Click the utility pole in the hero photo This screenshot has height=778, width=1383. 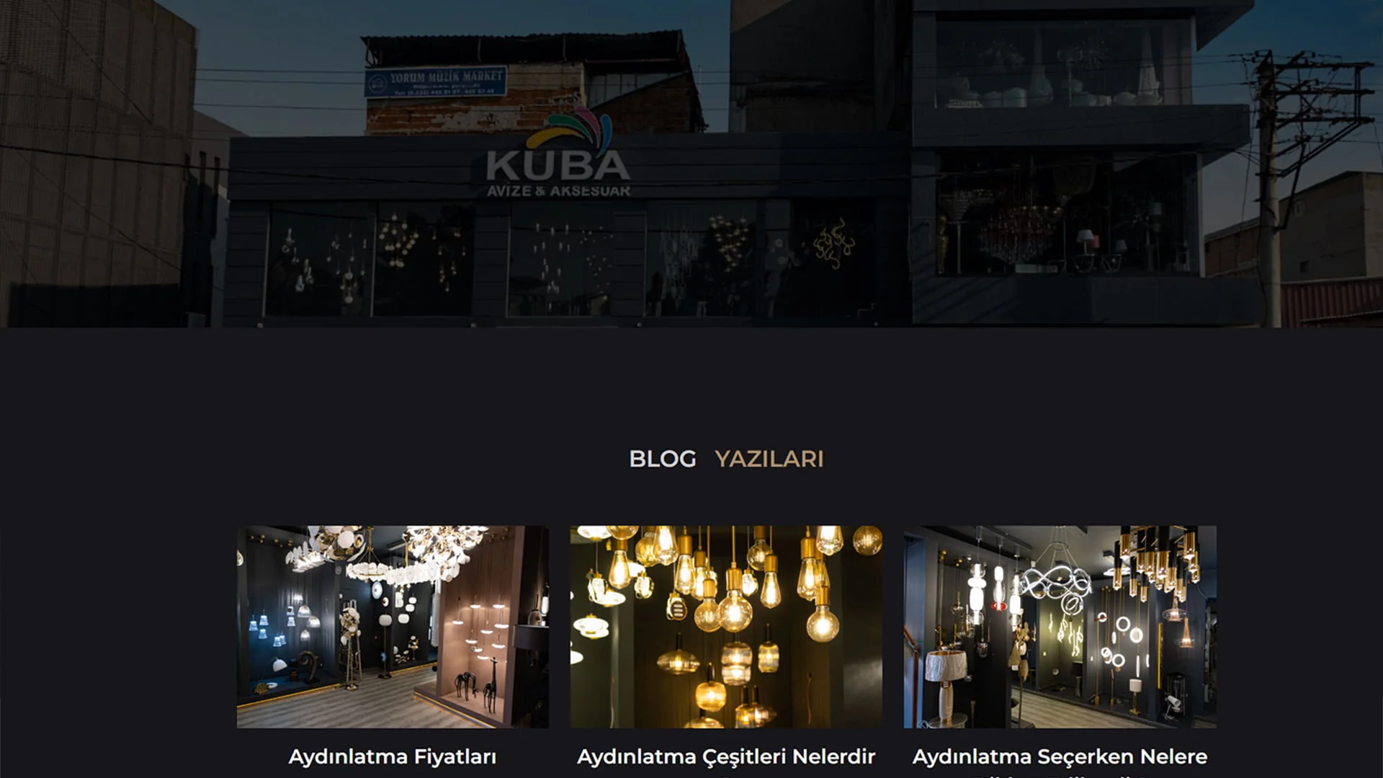[1271, 189]
